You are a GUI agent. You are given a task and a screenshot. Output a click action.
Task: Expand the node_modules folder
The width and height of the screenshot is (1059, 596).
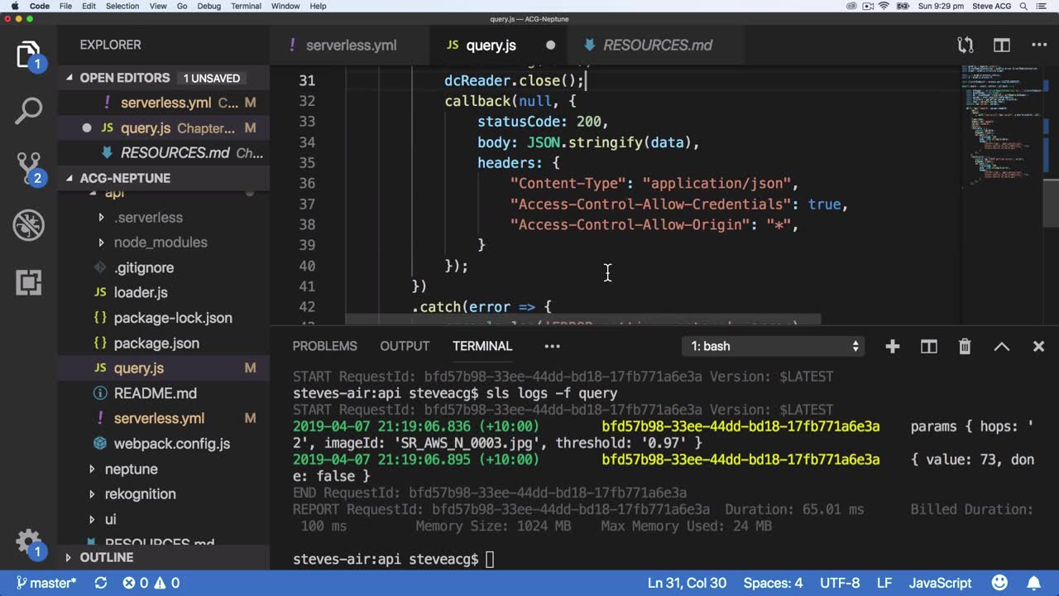click(161, 243)
